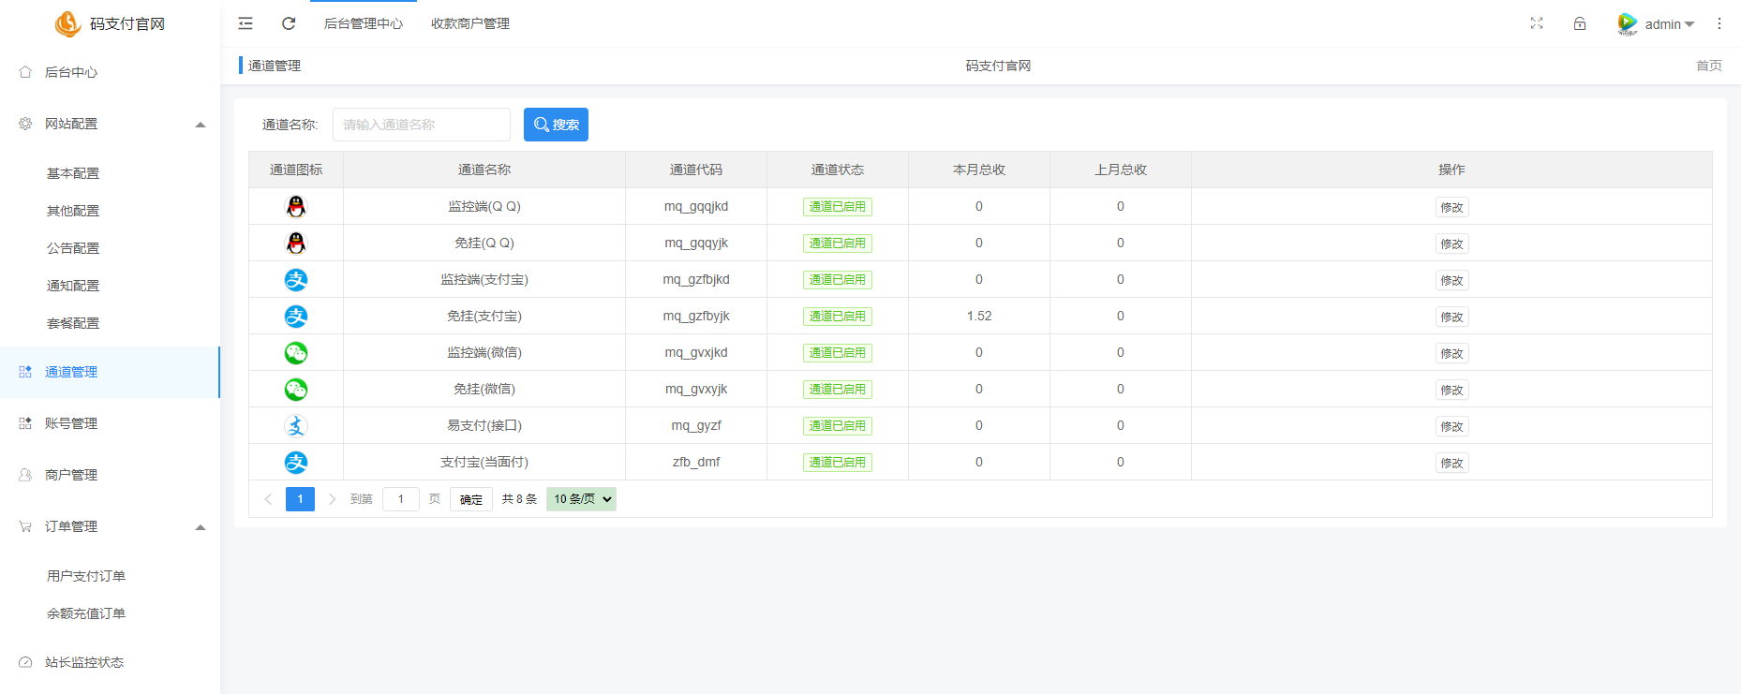Open the admin user dropdown
Screen dimensions: 1741x694
1658,24
